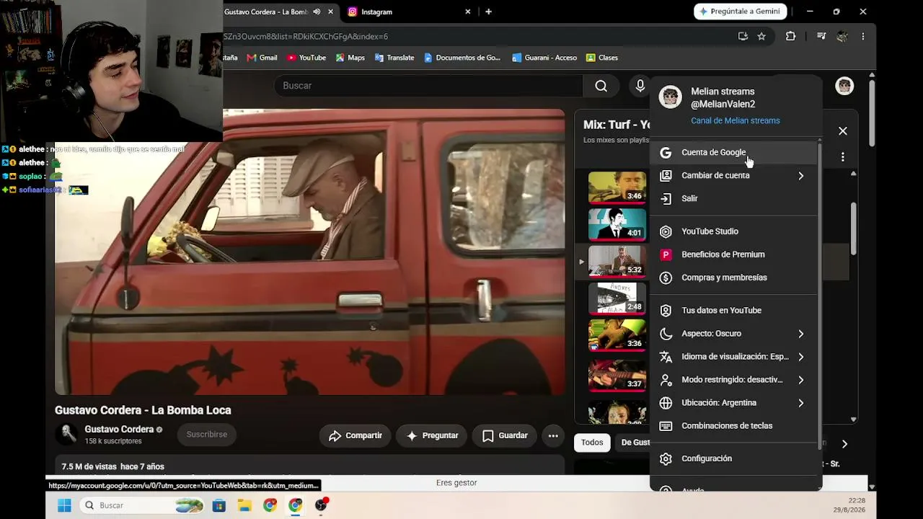Open the video more actions ellipsis
The image size is (923, 519).
553,435
